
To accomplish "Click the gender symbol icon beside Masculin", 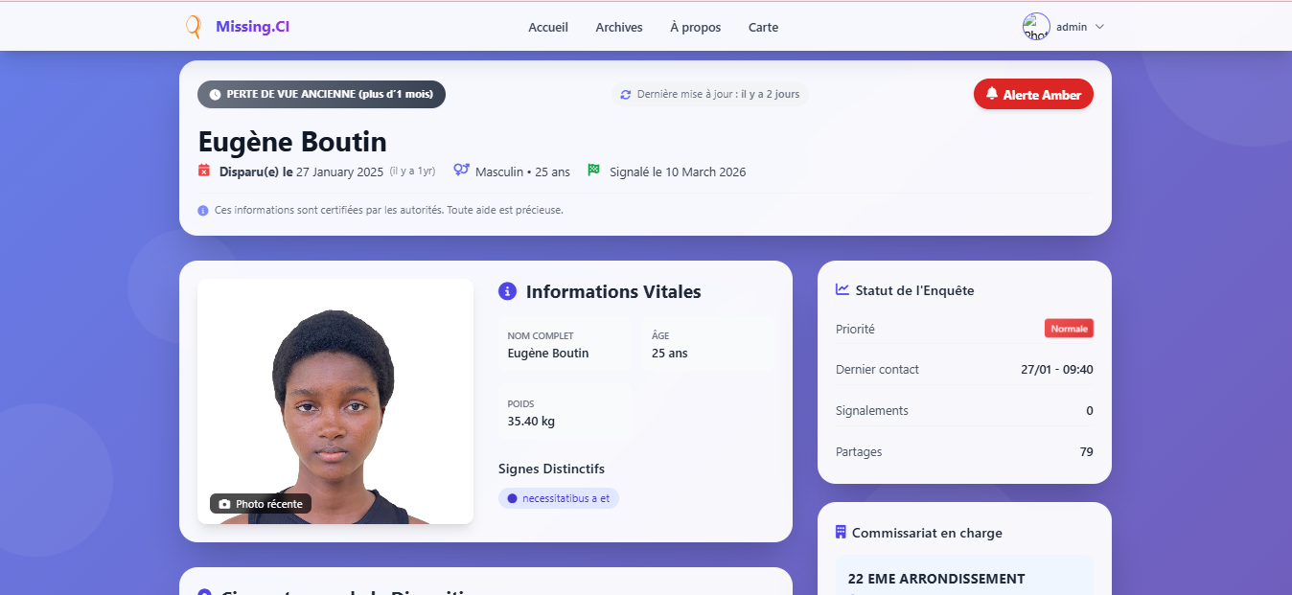I will pos(461,170).
